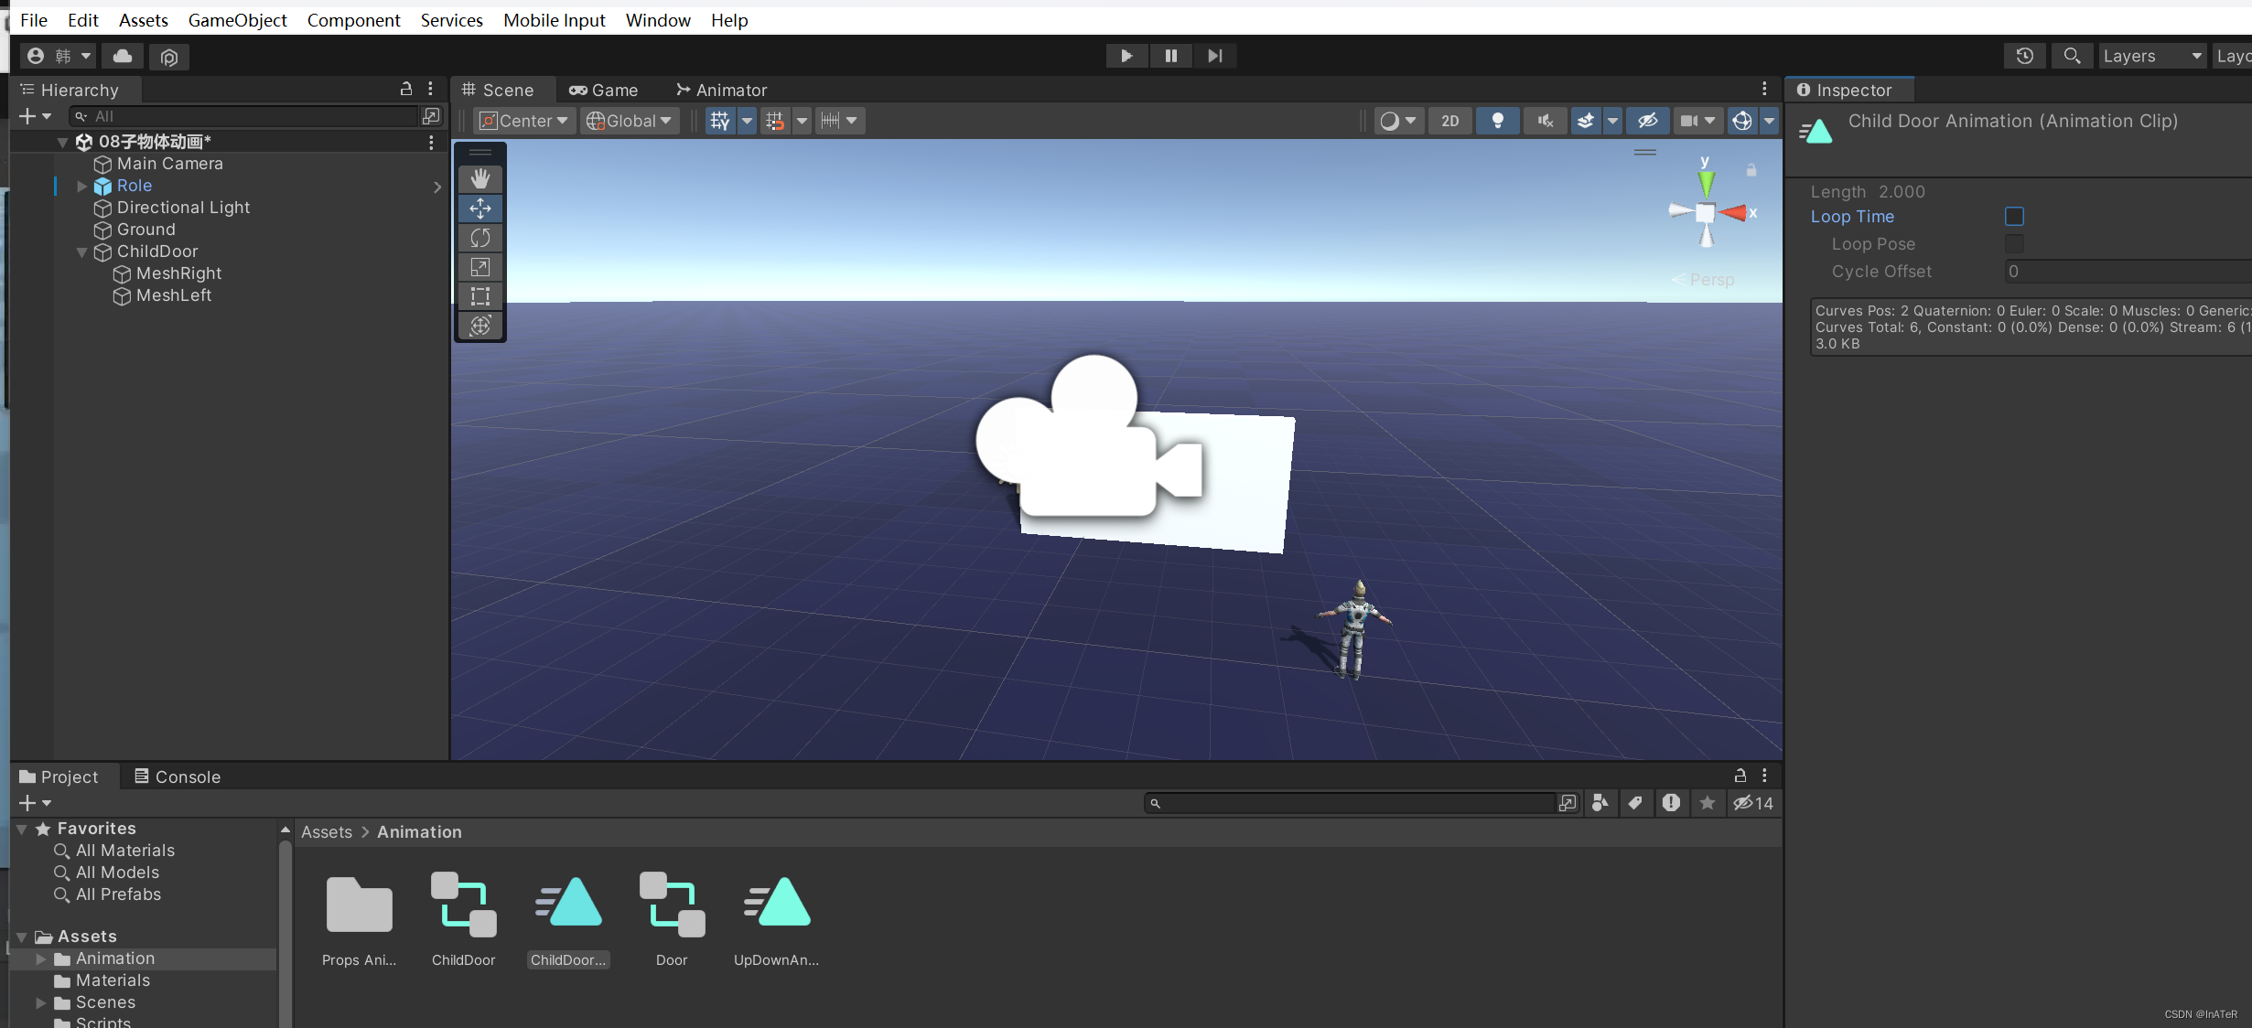Toggle 2D view mode
The height and width of the screenshot is (1028, 2252).
[x=1449, y=121]
